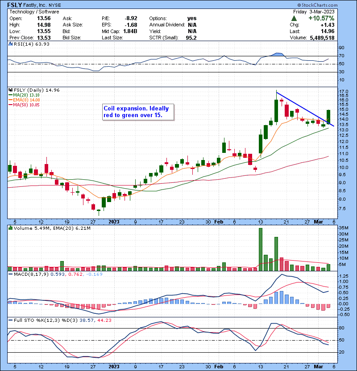Click the candlestick icon next to FSLY (Daily)
The image size is (357, 371).
click(x=10, y=90)
